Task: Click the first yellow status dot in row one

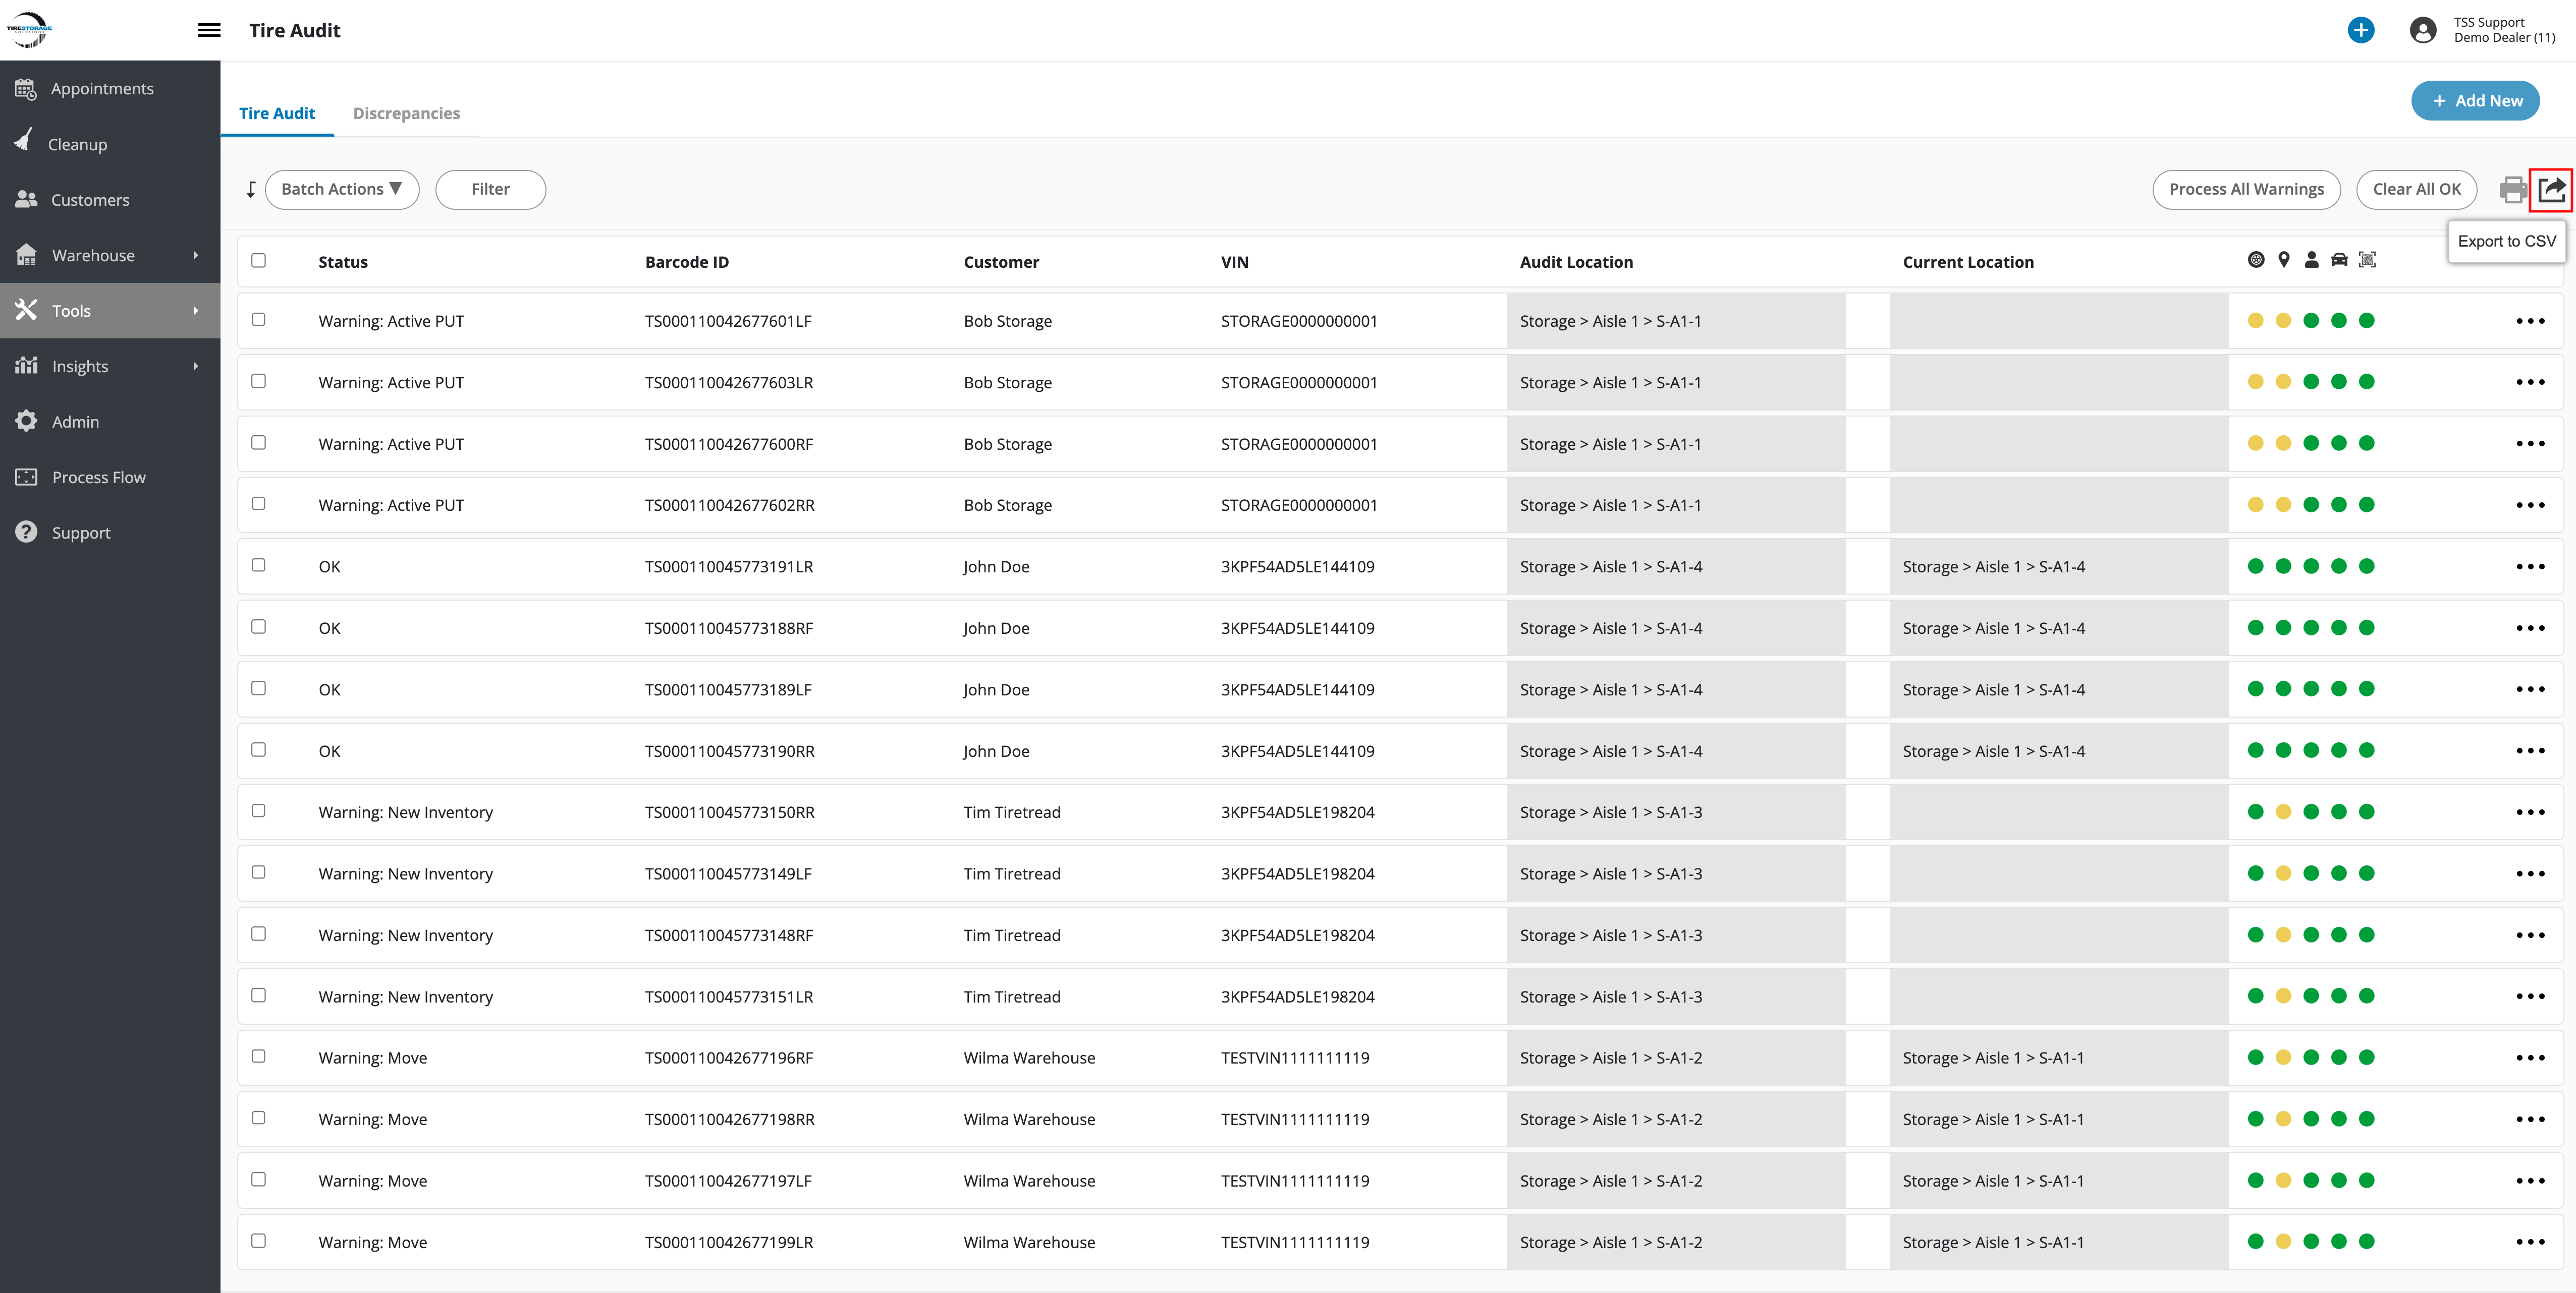Action: [2255, 321]
